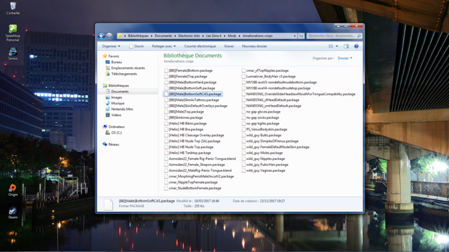Select file [BB][Female]Bottom.package
This screenshot has height=252, width=449.
click(x=188, y=71)
